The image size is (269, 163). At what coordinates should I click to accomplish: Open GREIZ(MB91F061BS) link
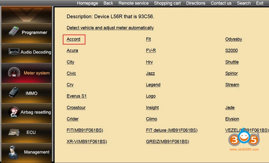[x=168, y=142]
